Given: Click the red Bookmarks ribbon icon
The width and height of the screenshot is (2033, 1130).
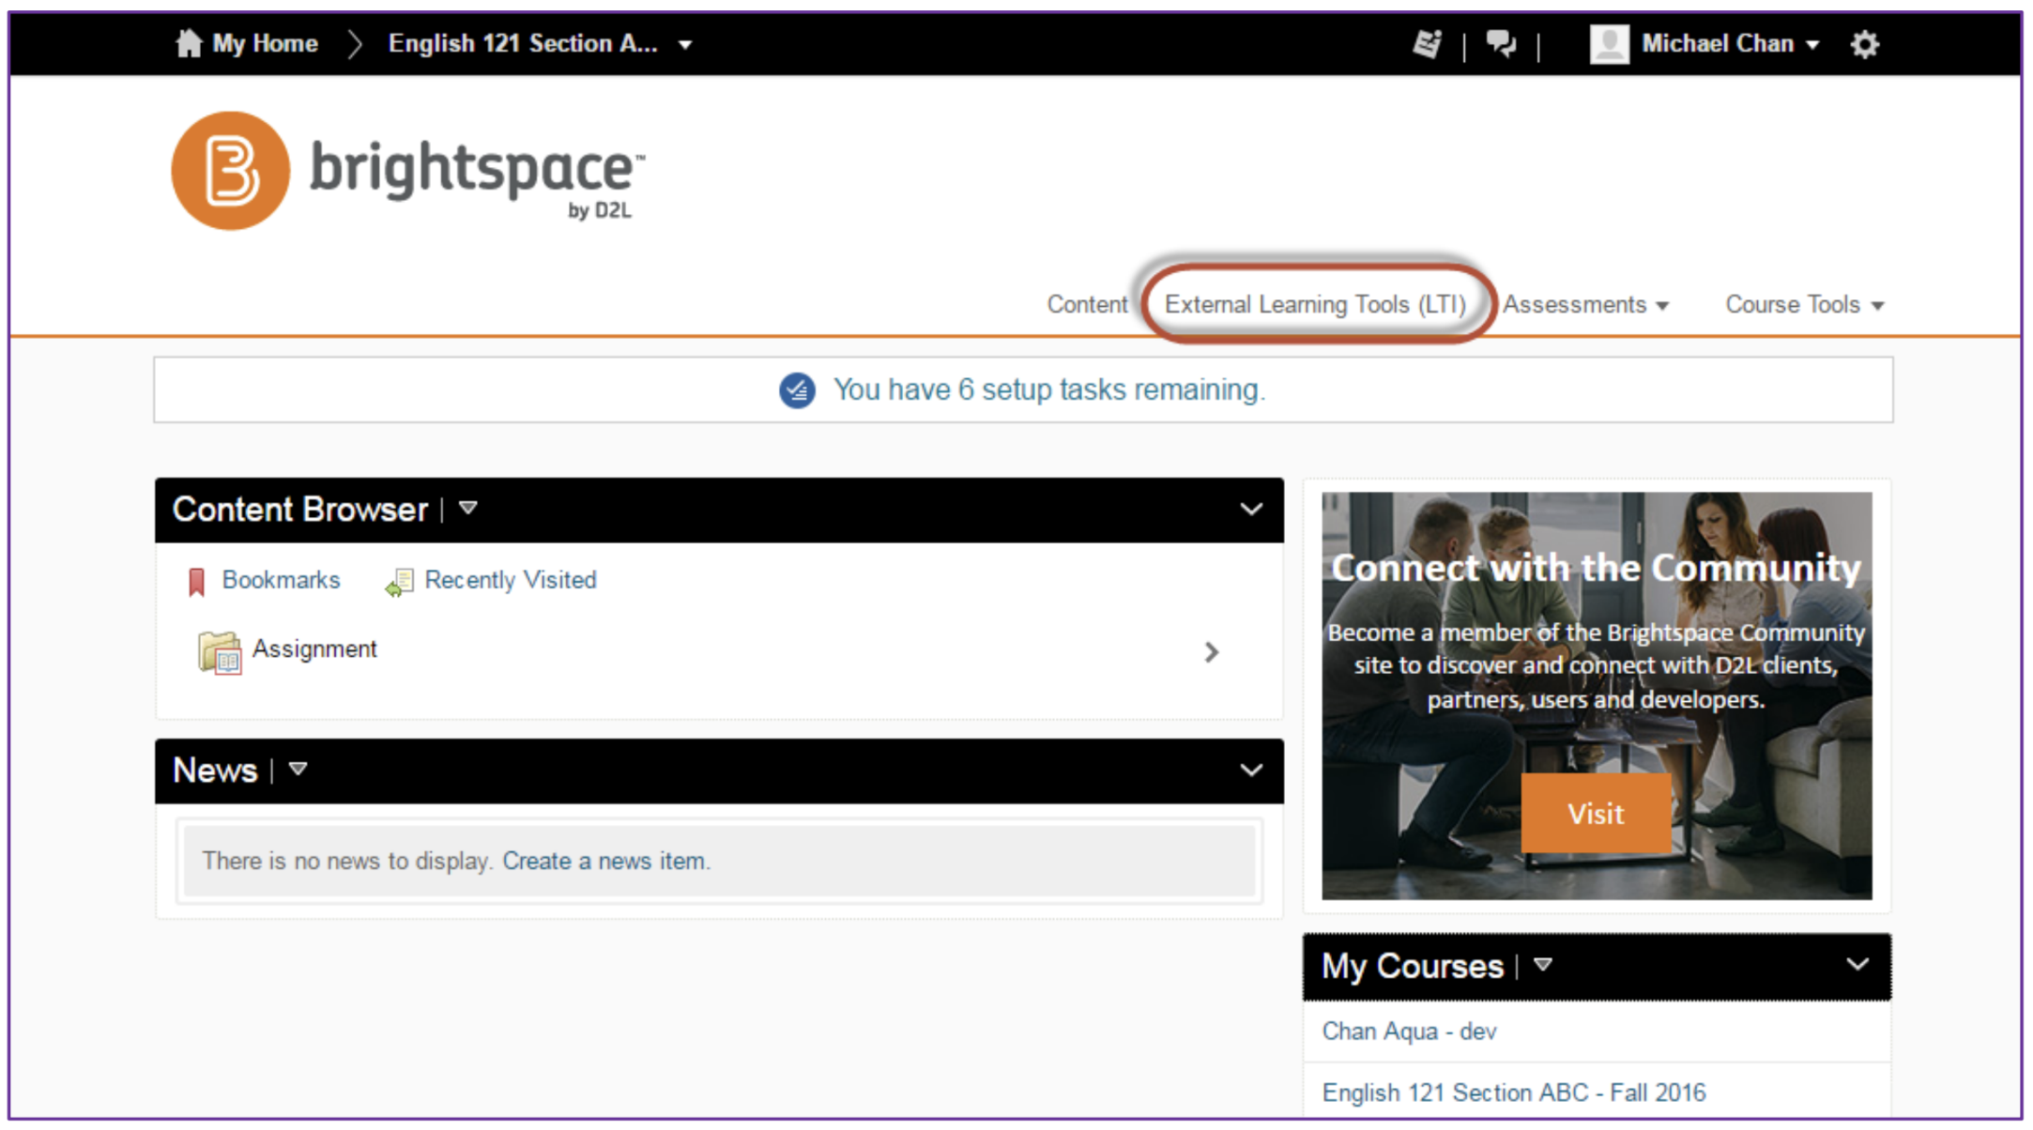Looking at the screenshot, I should coord(196,582).
